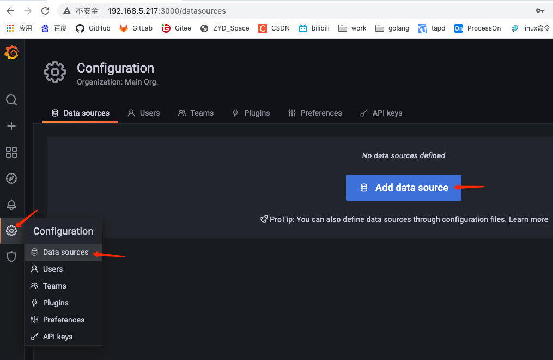Open the Gitee bookmark
This screenshot has width=553, height=360.
pos(177,28)
